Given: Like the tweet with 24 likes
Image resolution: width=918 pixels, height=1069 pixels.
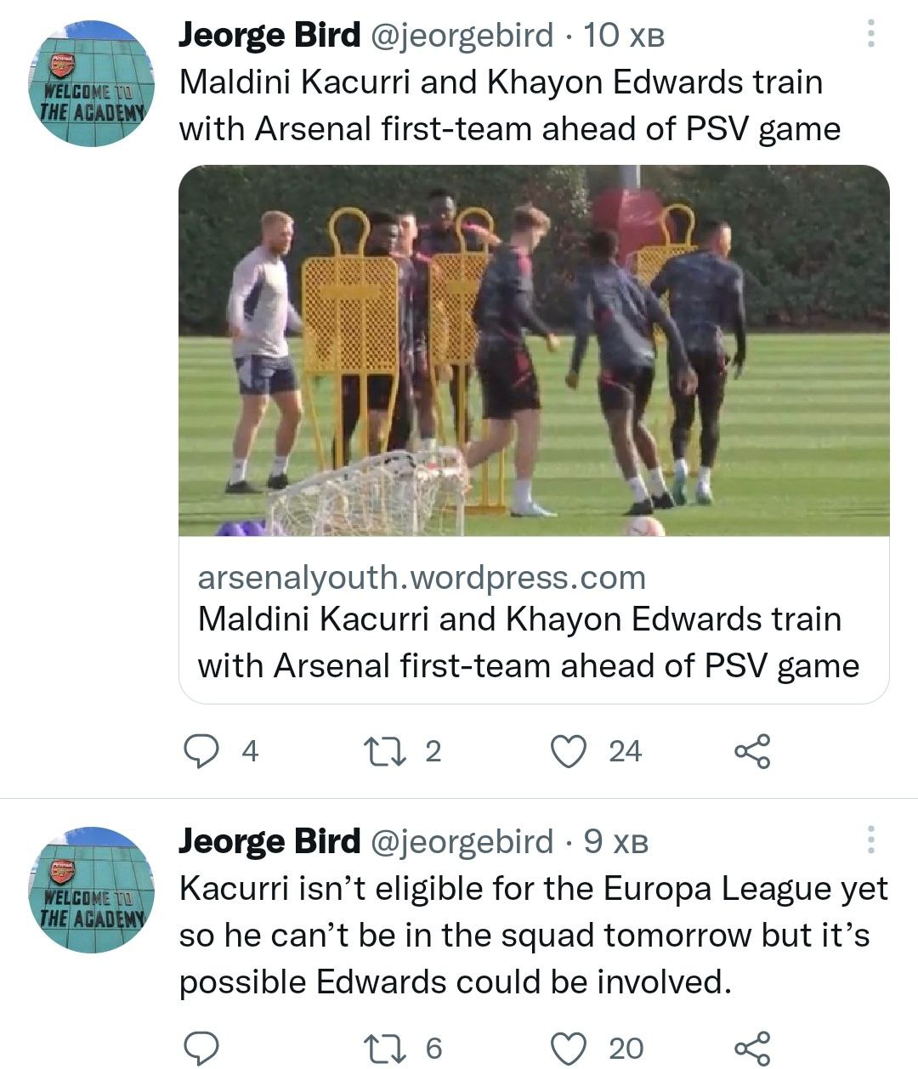Looking at the screenshot, I should [569, 751].
